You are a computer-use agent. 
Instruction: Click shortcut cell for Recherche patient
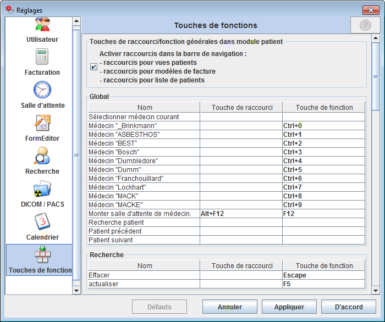point(241,223)
